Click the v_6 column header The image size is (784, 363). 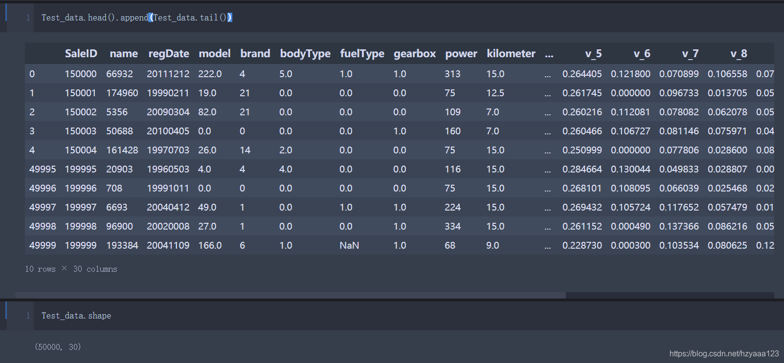coord(642,54)
